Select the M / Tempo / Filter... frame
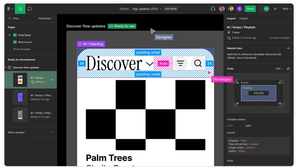 (31, 97)
